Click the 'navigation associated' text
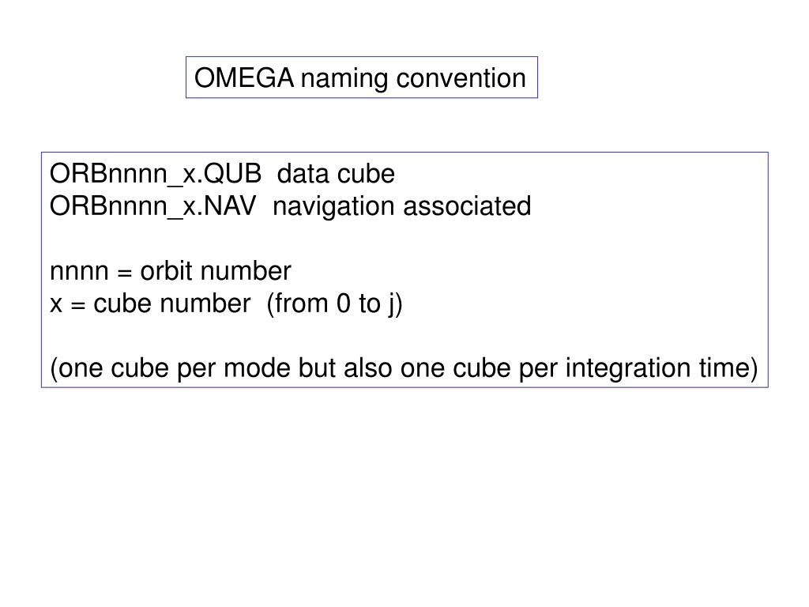Viewport: 809px width, 607px height. [x=402, y=208]
